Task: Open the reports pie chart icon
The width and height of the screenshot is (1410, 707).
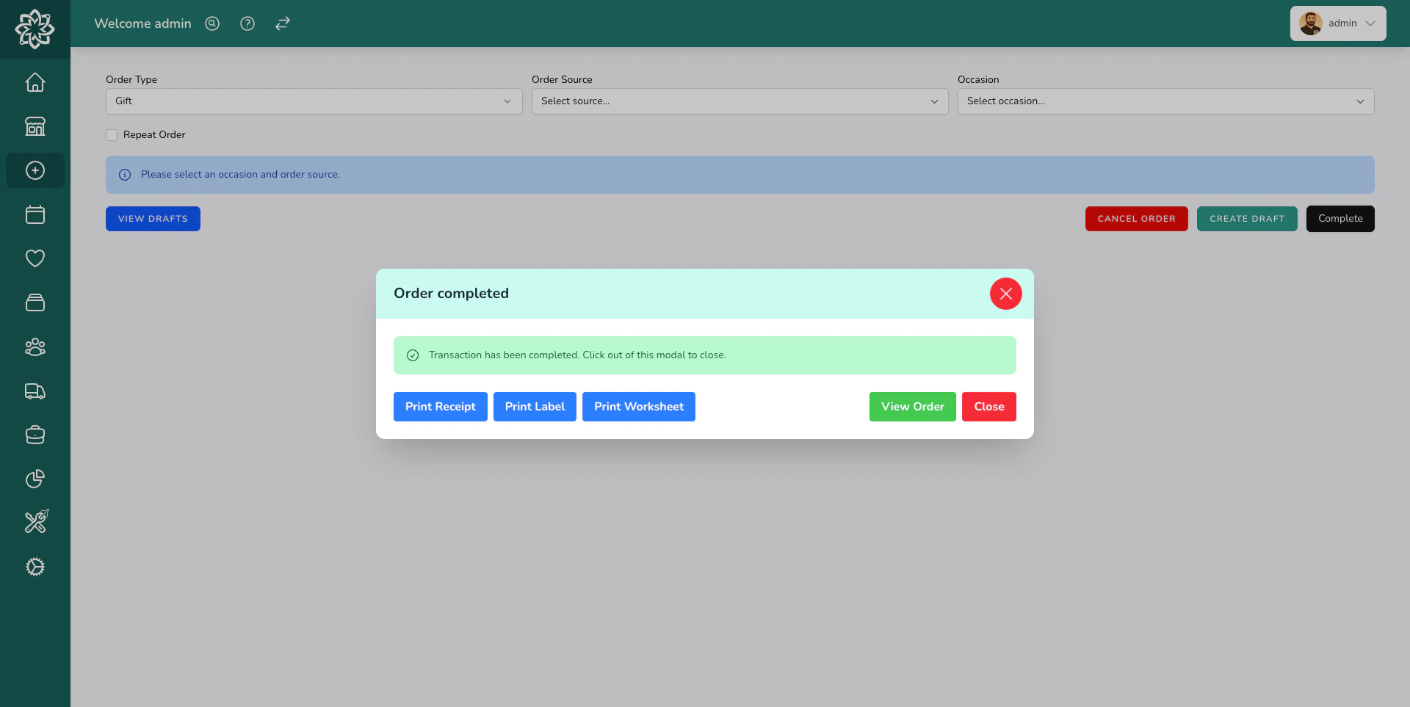Action: pos(35,479)
